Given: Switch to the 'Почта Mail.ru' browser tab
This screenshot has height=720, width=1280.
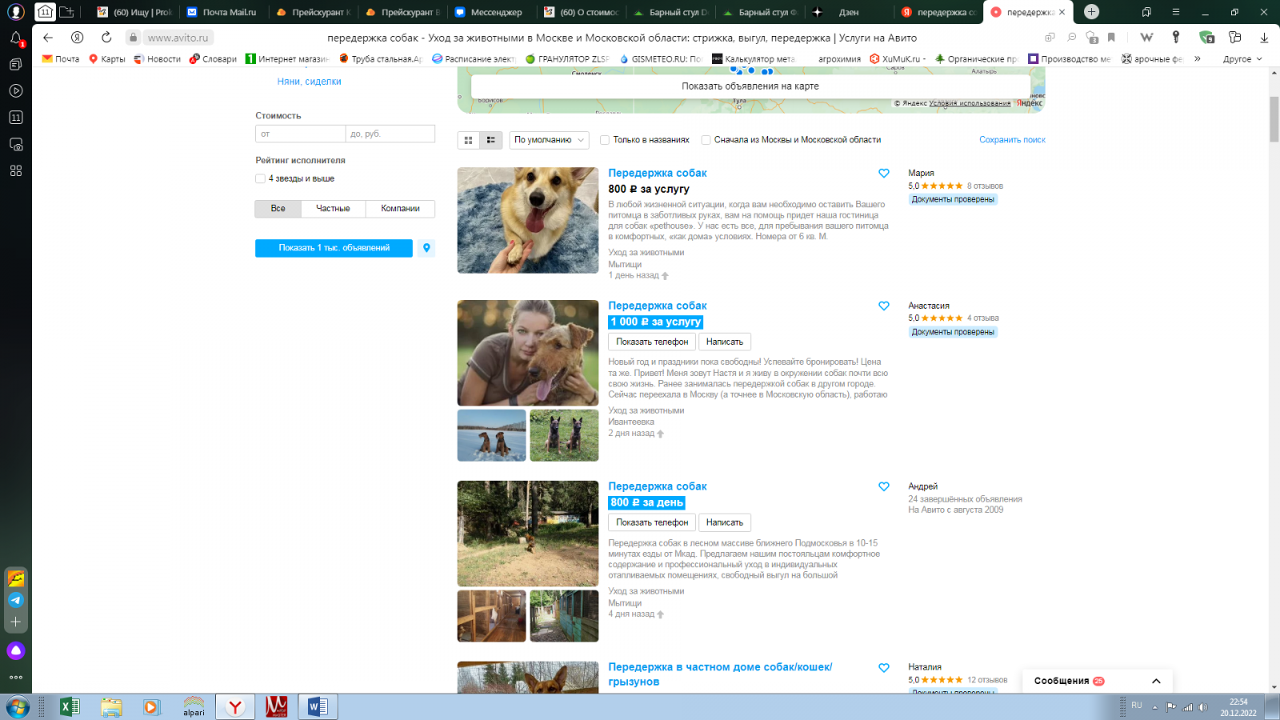Looking at the screenshot, I should (x=222, y=12).
